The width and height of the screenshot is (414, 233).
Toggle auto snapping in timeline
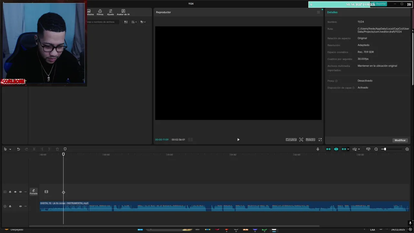click(336, 149)
